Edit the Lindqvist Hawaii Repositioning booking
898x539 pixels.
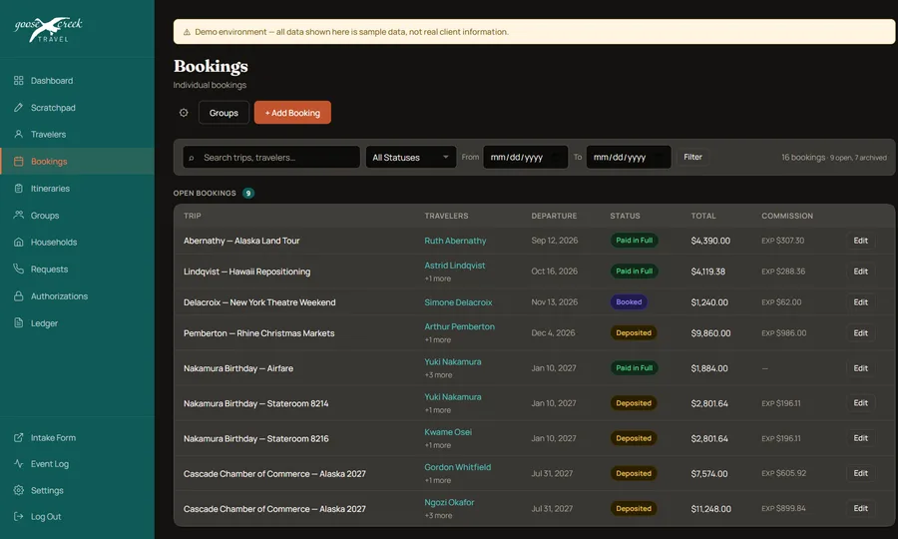860,271
